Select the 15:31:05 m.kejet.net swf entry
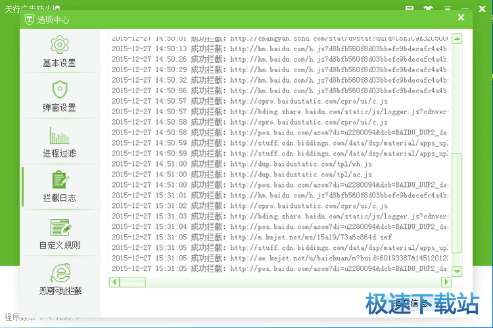Viewport: 493px width, 328px height. point(252,237)
